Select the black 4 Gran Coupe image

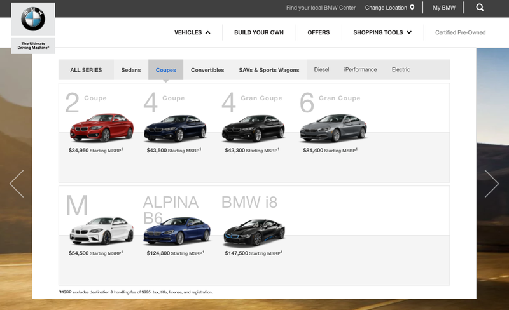pyautogui.click(x=253, y=128)
